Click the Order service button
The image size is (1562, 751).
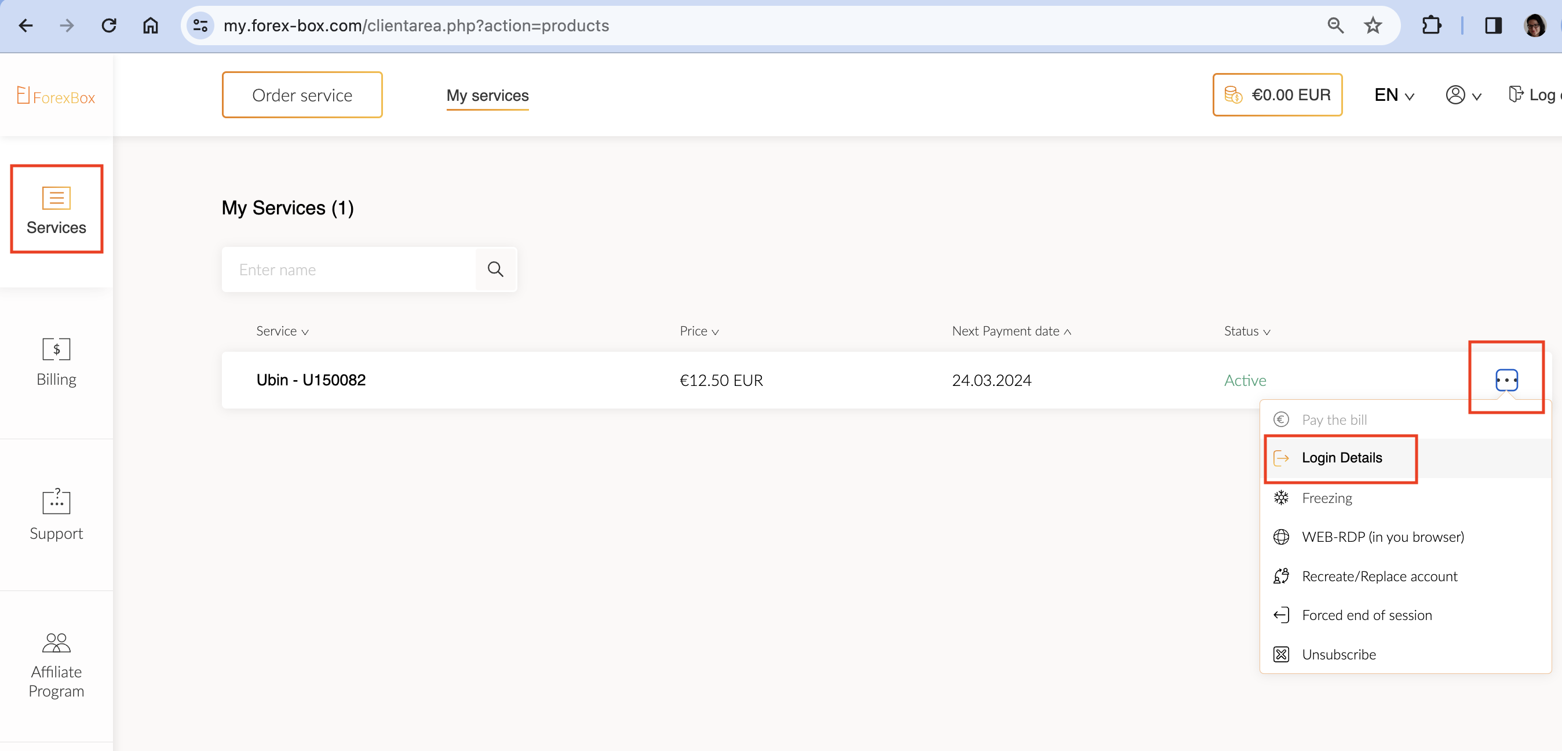[302, 95]
